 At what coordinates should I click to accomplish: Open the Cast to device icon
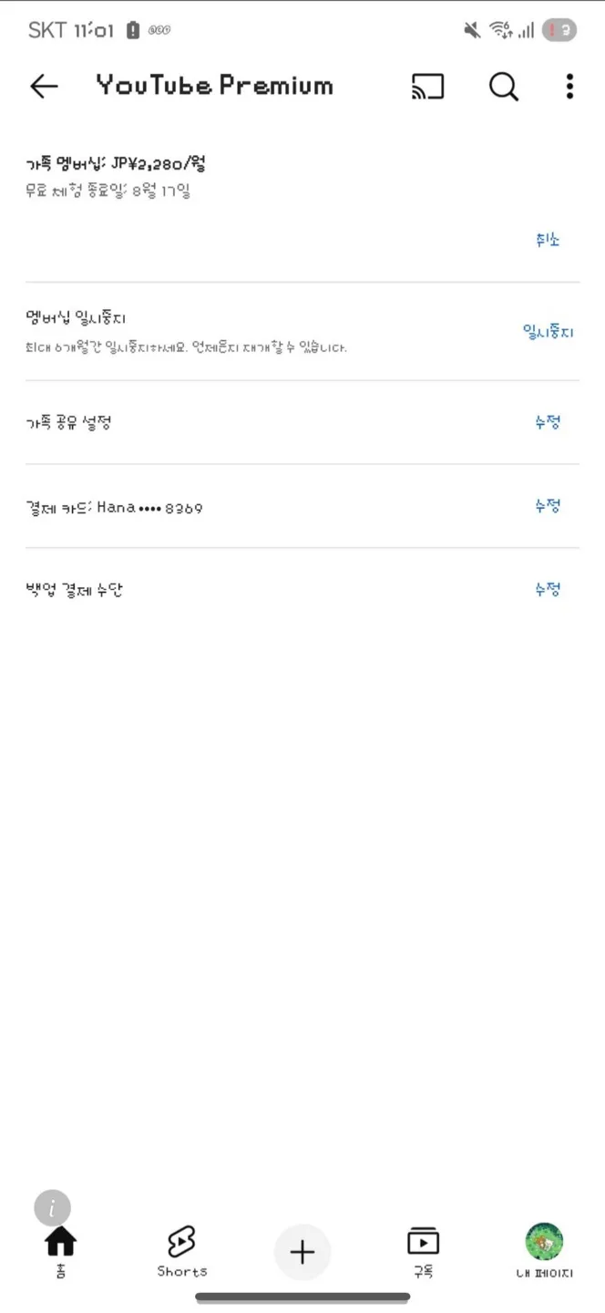427,86
